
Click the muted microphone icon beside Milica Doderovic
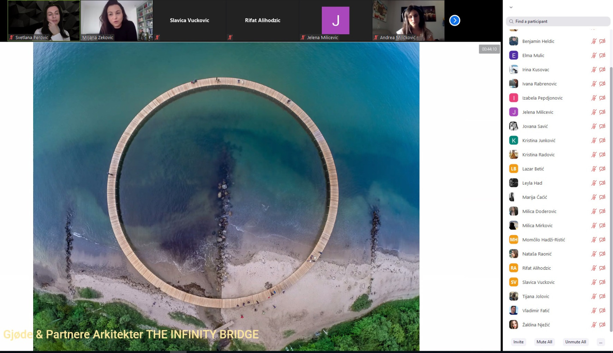click(594, 211)
